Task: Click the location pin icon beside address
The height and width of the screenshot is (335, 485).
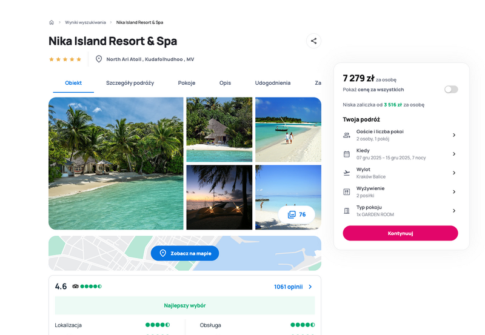Action: [x=99, y=59]
